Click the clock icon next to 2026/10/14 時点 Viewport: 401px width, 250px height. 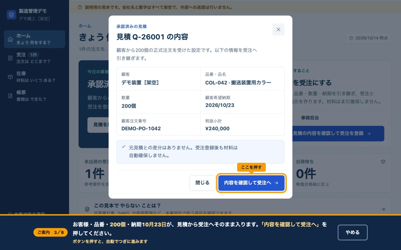coord(351,38)
